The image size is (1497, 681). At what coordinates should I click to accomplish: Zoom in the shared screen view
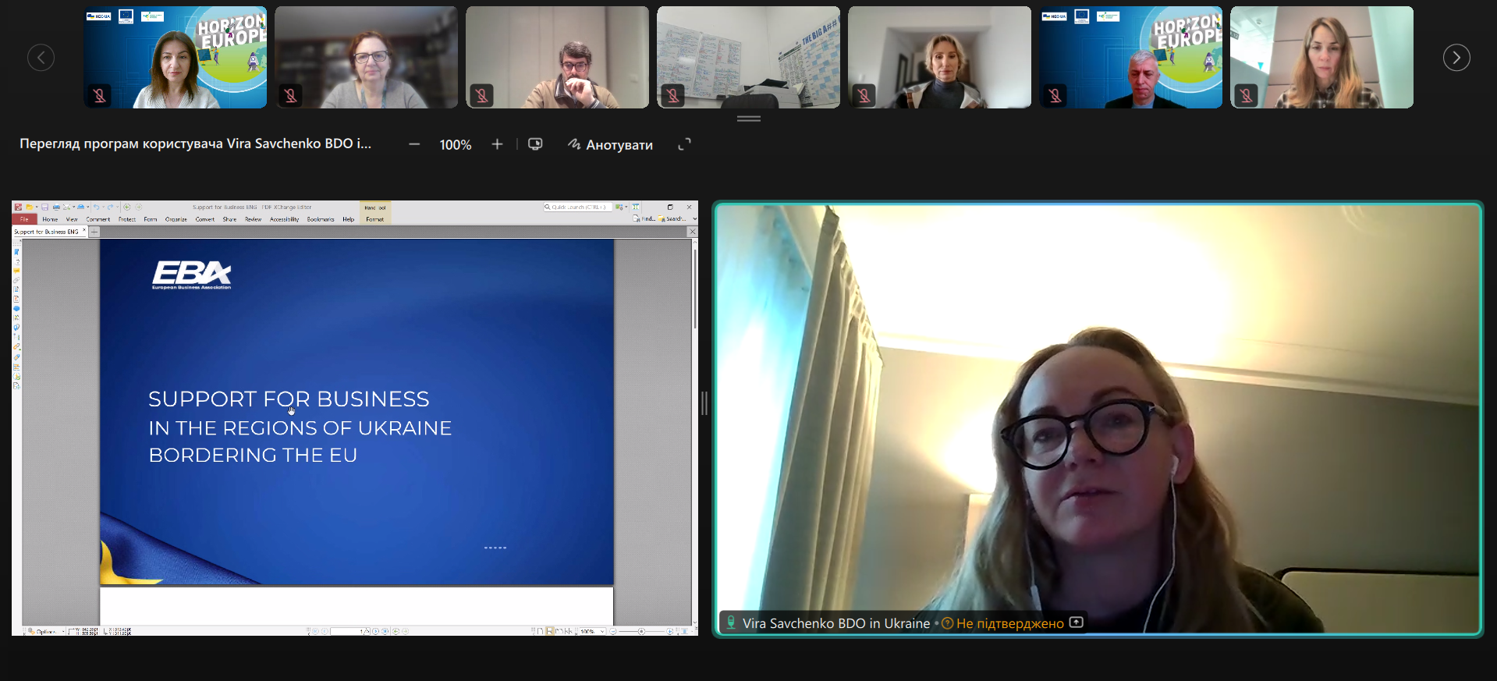pyautogui.click(x=497, y=144)
